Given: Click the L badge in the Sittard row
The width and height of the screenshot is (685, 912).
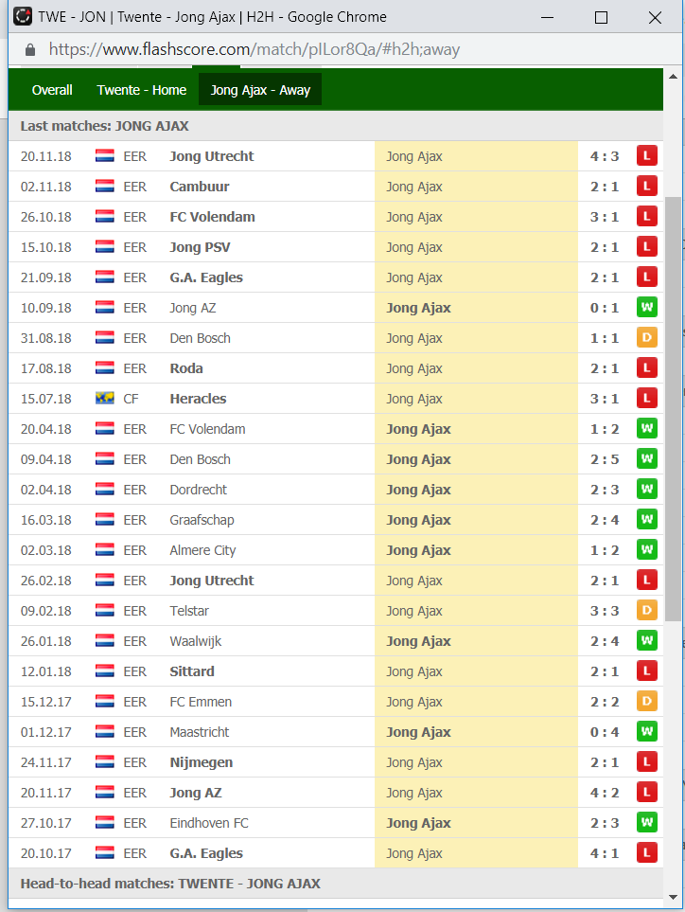Looking at the screenshot, I should [x=646, y=671].
